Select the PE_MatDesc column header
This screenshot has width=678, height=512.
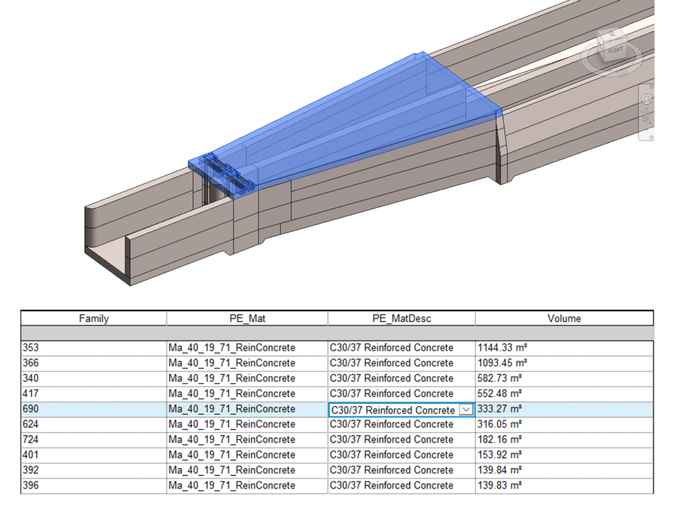(x=401, y=319)
